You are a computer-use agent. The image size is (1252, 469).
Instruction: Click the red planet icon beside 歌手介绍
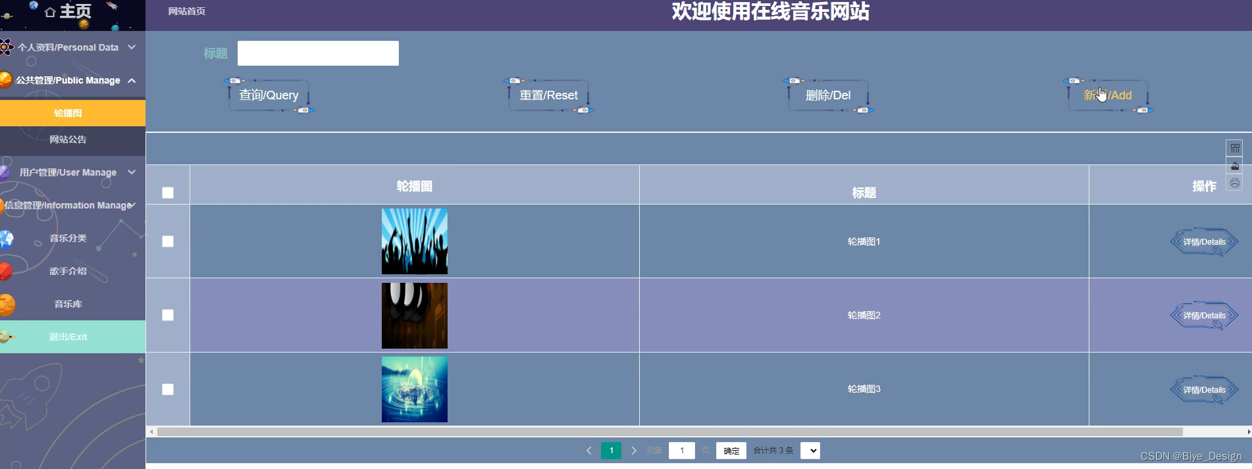coord(6,271)
